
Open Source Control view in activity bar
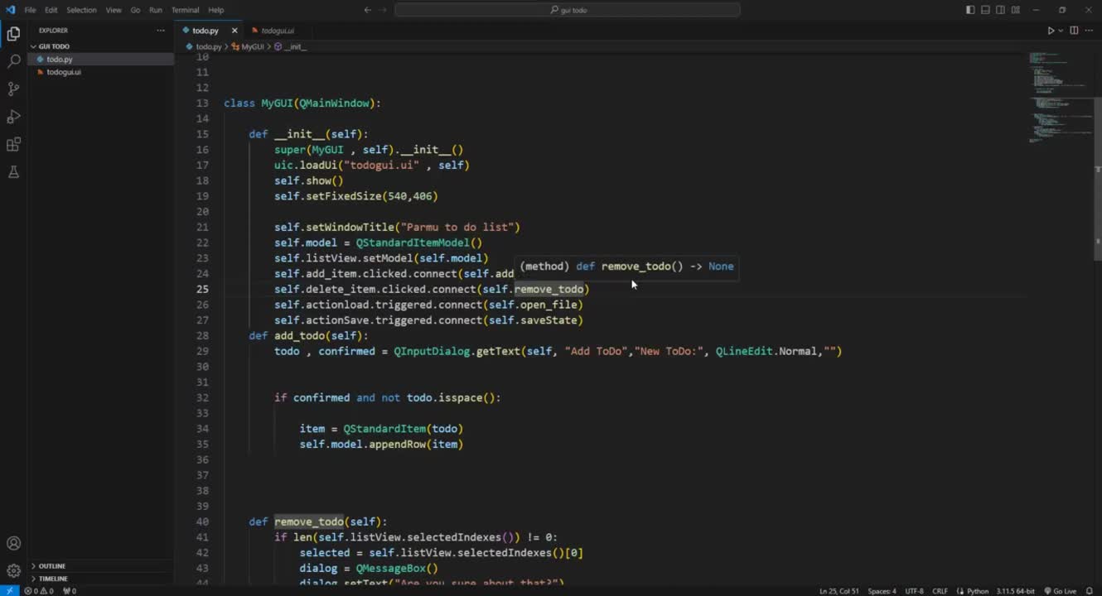(13, 89)
